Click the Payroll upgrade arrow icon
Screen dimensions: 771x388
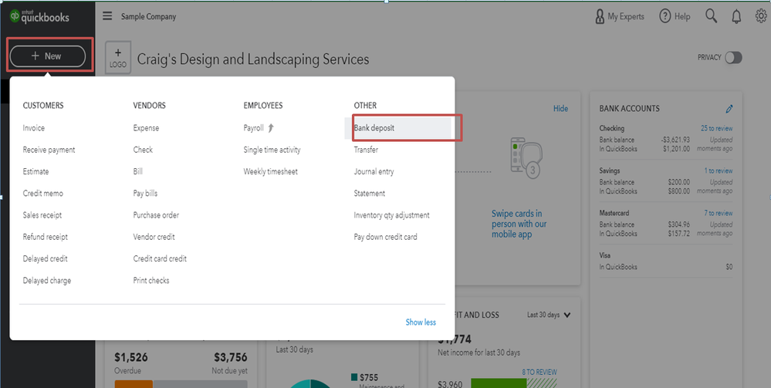click(271, 128)
